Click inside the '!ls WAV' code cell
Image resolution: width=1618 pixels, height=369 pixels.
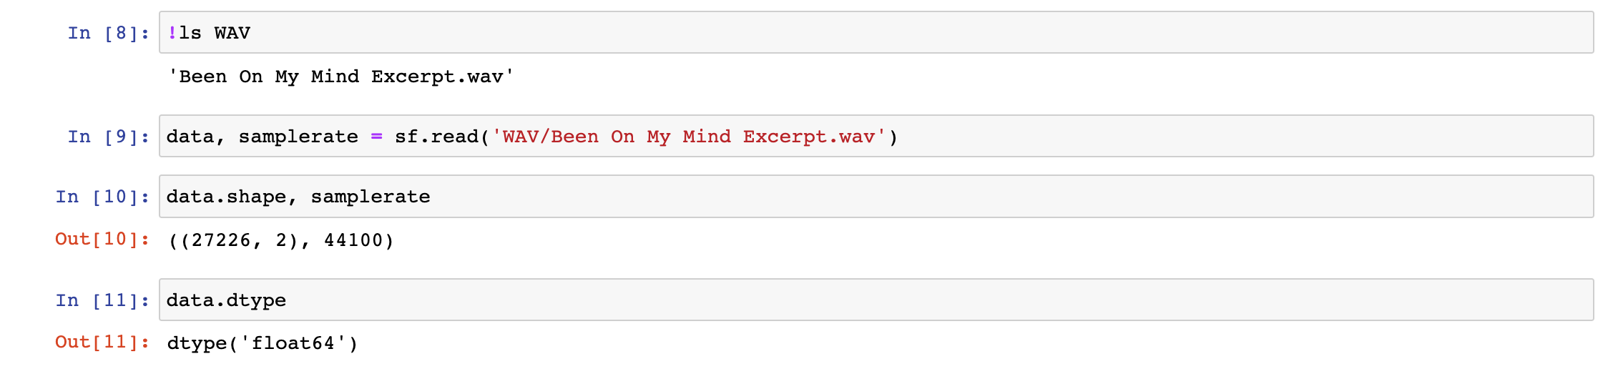[876, 32]
